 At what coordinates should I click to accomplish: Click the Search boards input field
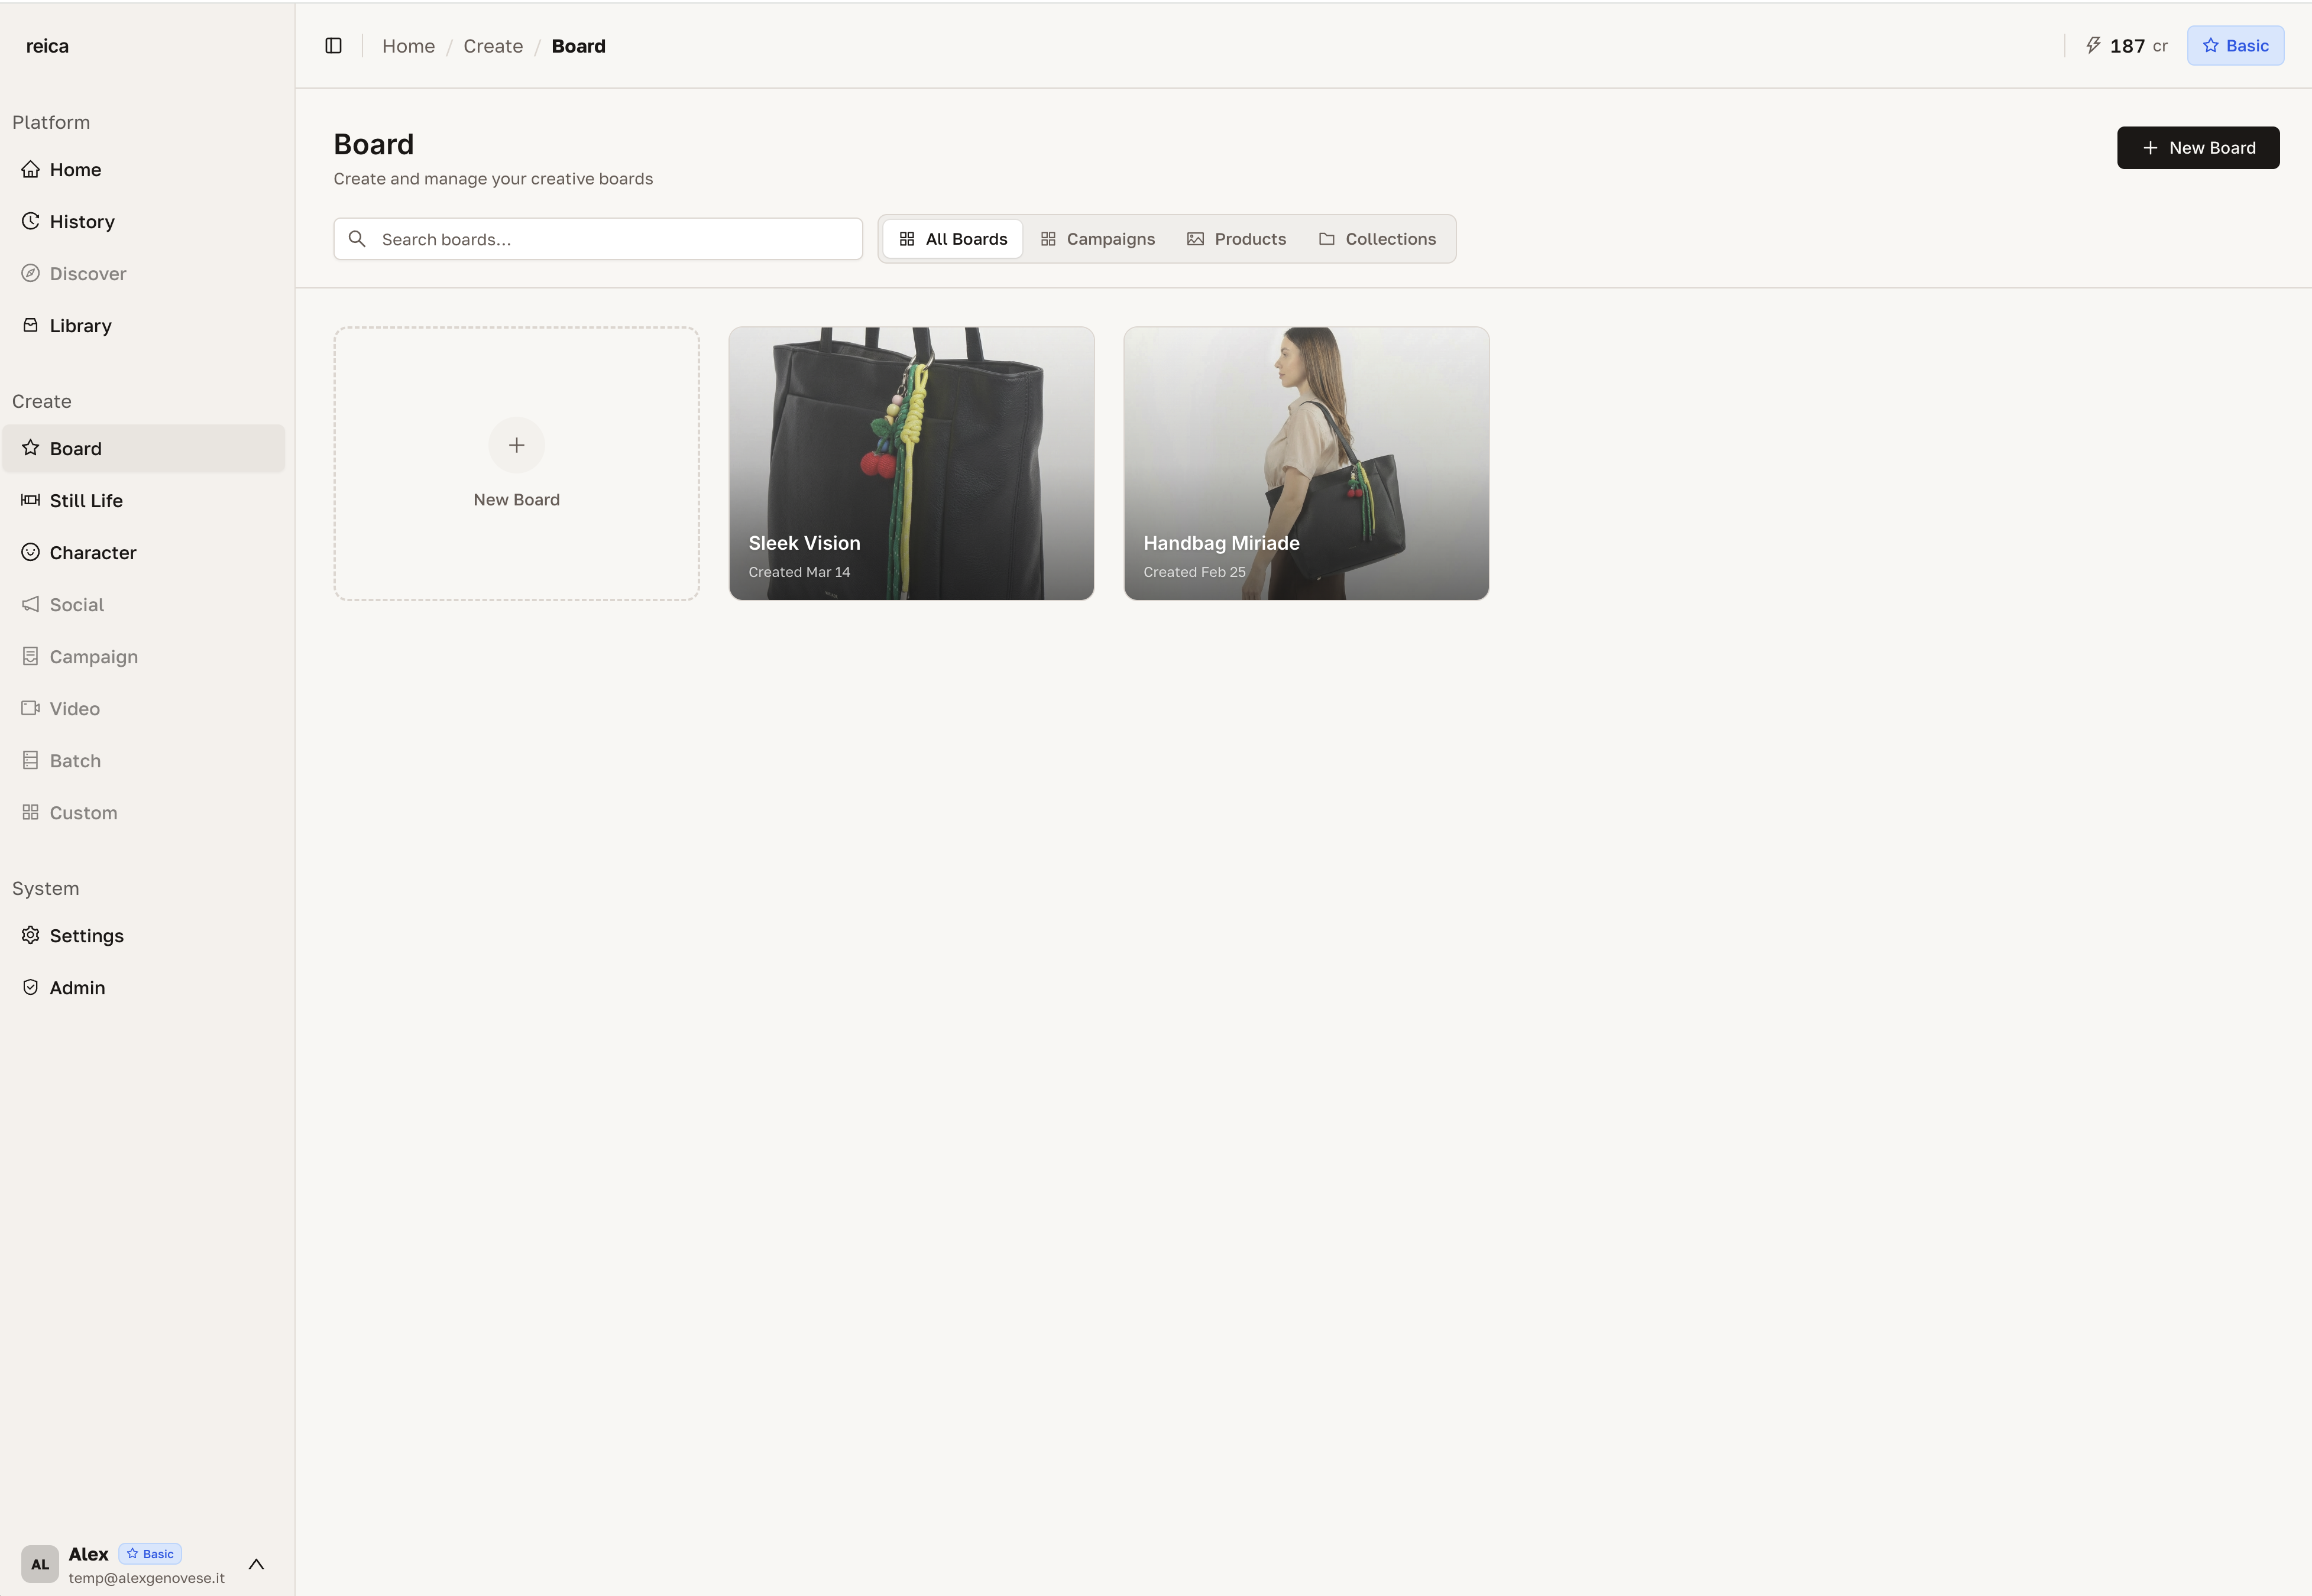click(x=597, y=238)
